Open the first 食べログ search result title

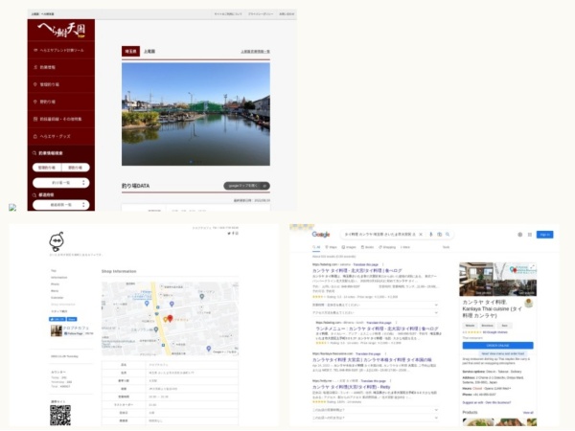click(356, 270)
